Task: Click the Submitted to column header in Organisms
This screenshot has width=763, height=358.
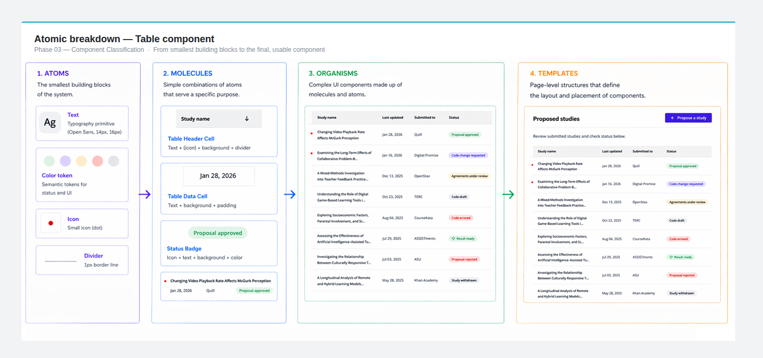Action: pyautogui.click(x=425, y=118)
